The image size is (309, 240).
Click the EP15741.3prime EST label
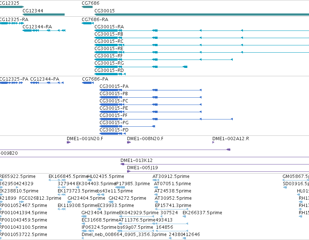173,206
